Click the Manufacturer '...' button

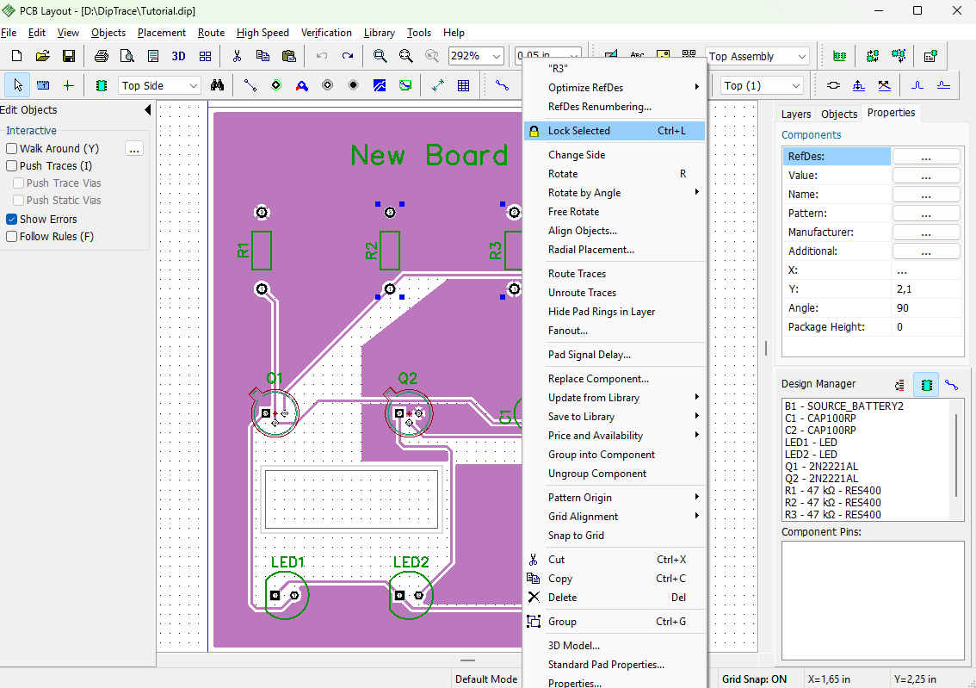point(925,232)
